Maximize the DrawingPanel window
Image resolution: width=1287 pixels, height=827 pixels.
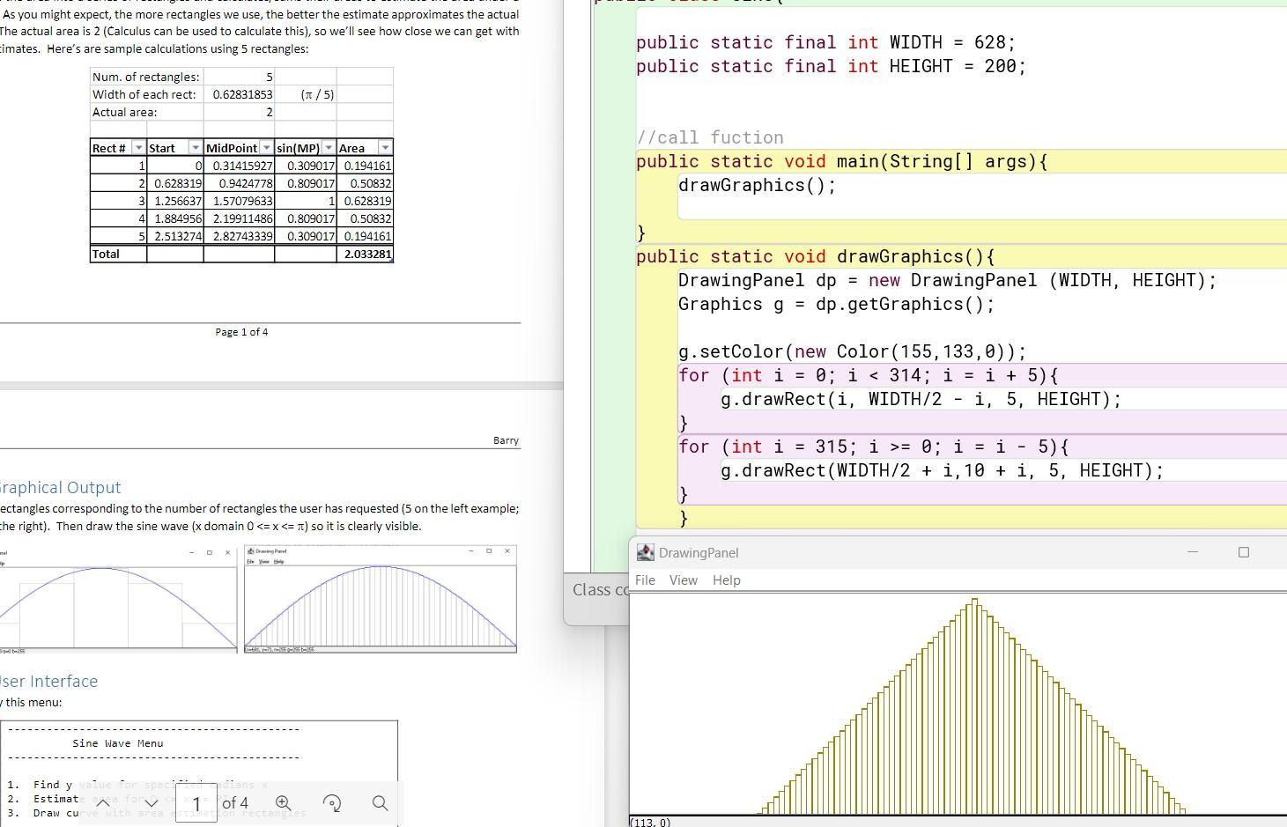click(1243, 552)
